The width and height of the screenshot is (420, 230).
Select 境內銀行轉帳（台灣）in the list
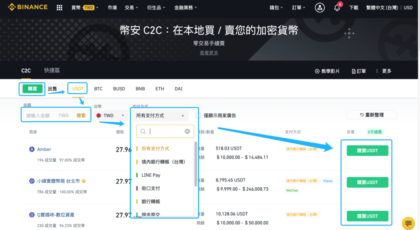tap(163, 162)
